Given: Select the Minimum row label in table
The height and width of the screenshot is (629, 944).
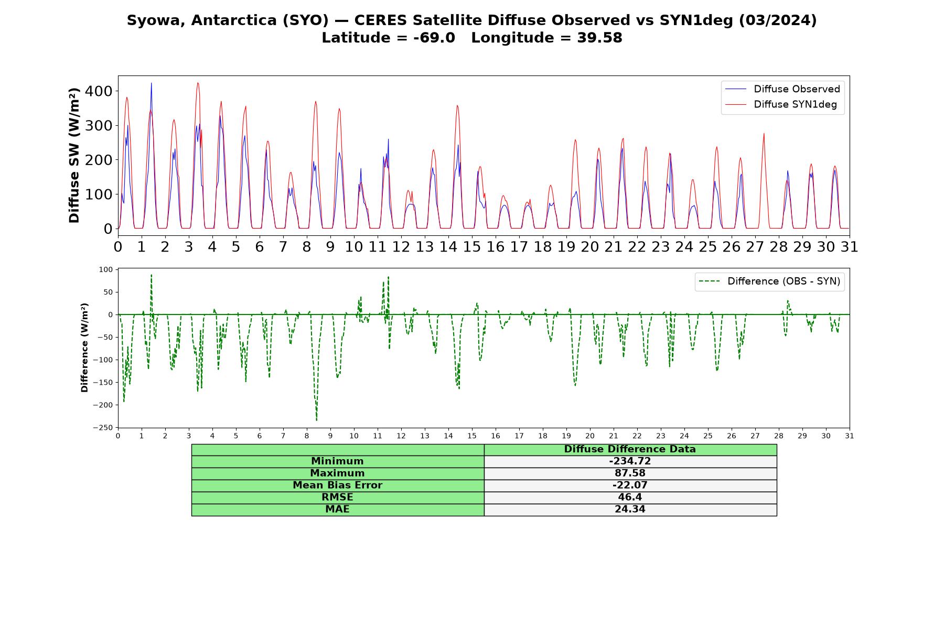Looking at the screenshot, I should point(337,461).
